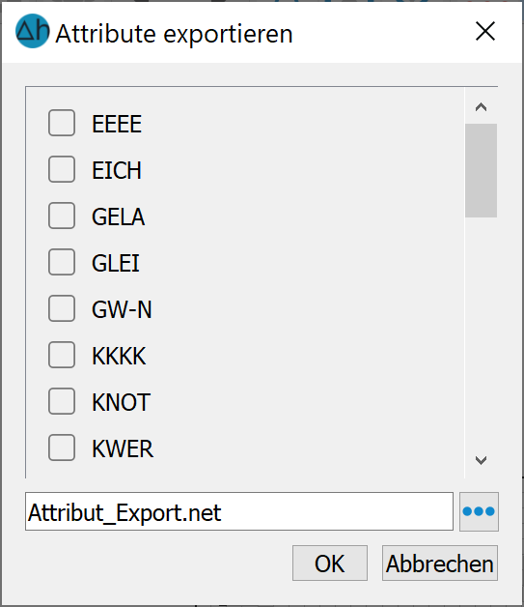This screenshot has width=524, height=607.
Task: Click scrollbar track below the thumb
Action: pyautogui.click(x=481, y=331)
